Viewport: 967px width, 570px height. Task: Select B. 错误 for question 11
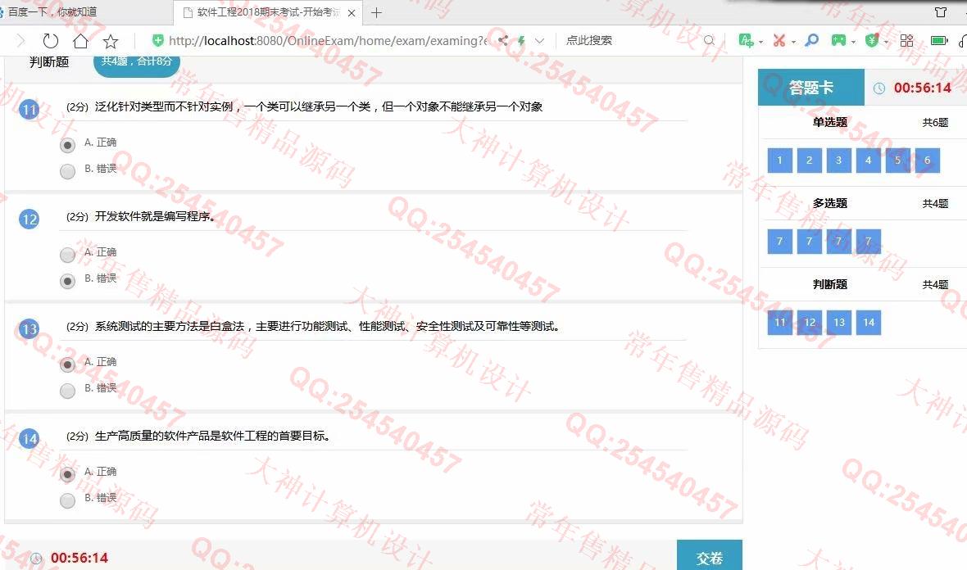68,171
